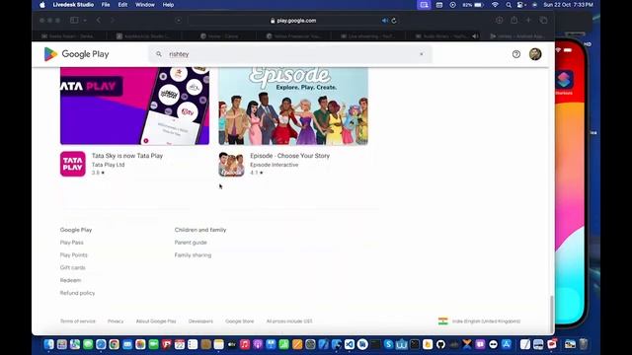Open Terms of service footer link
632x355 pixels.
click(x=78, y=321)
